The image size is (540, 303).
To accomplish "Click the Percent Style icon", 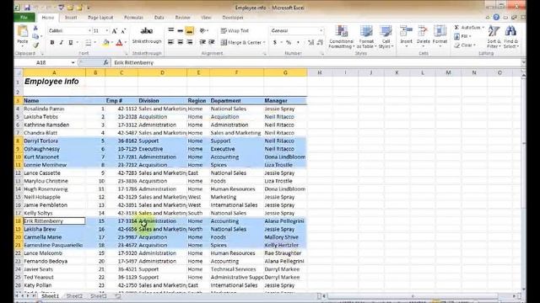I will click(x=289, y=43).
